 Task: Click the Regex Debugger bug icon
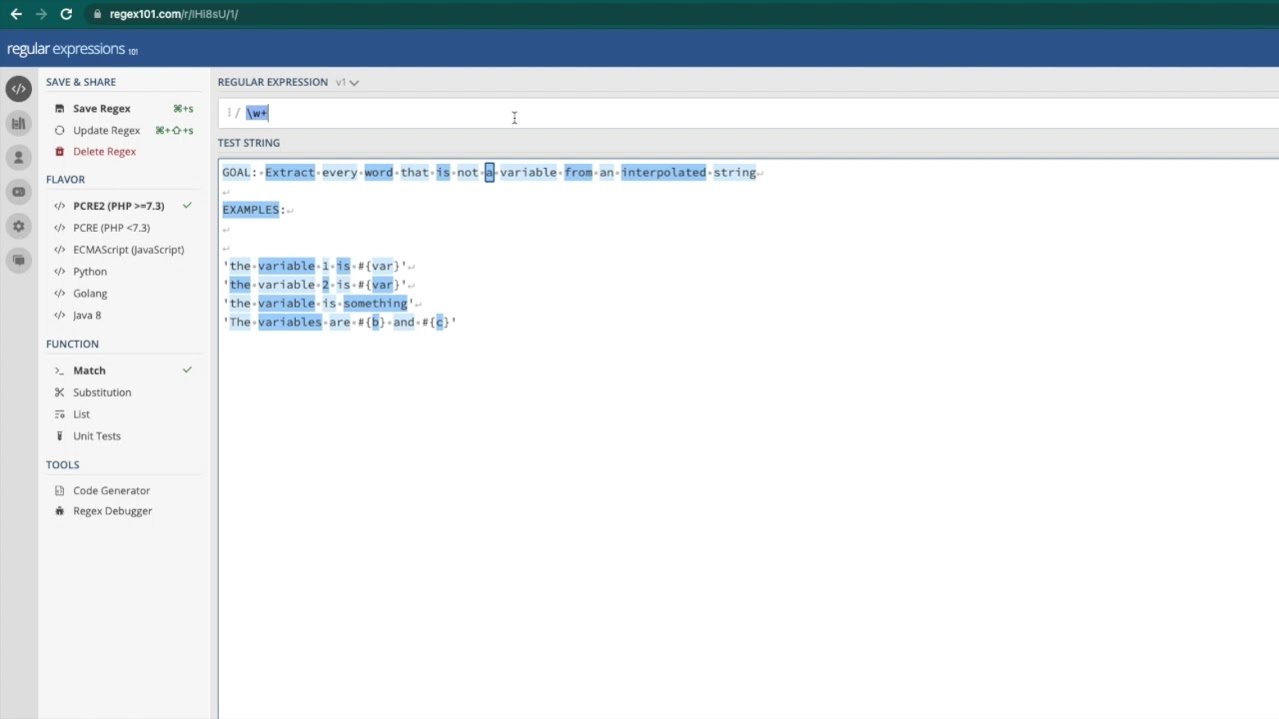60,511
